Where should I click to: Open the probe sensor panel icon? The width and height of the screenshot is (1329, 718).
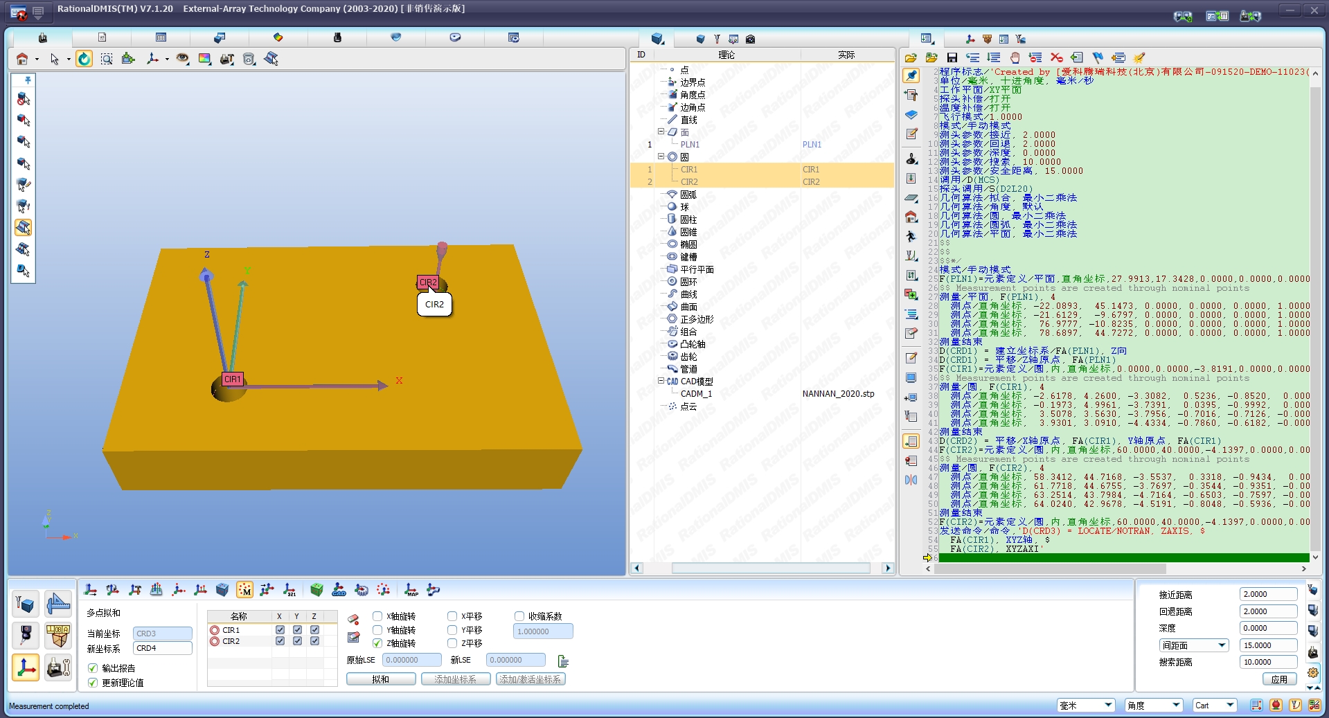(x=26, y=635)
